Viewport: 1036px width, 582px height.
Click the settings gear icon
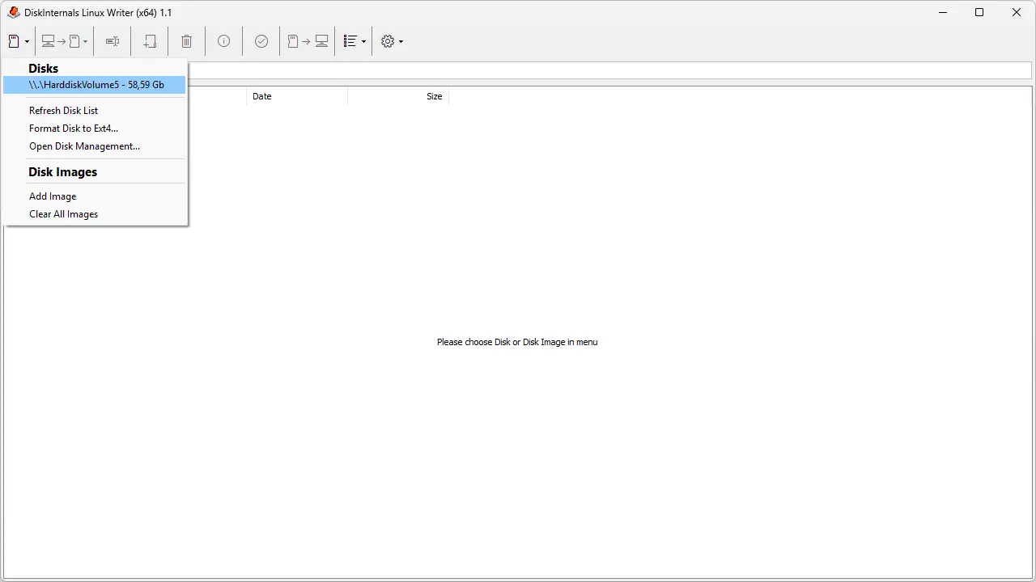click(388, 41)
